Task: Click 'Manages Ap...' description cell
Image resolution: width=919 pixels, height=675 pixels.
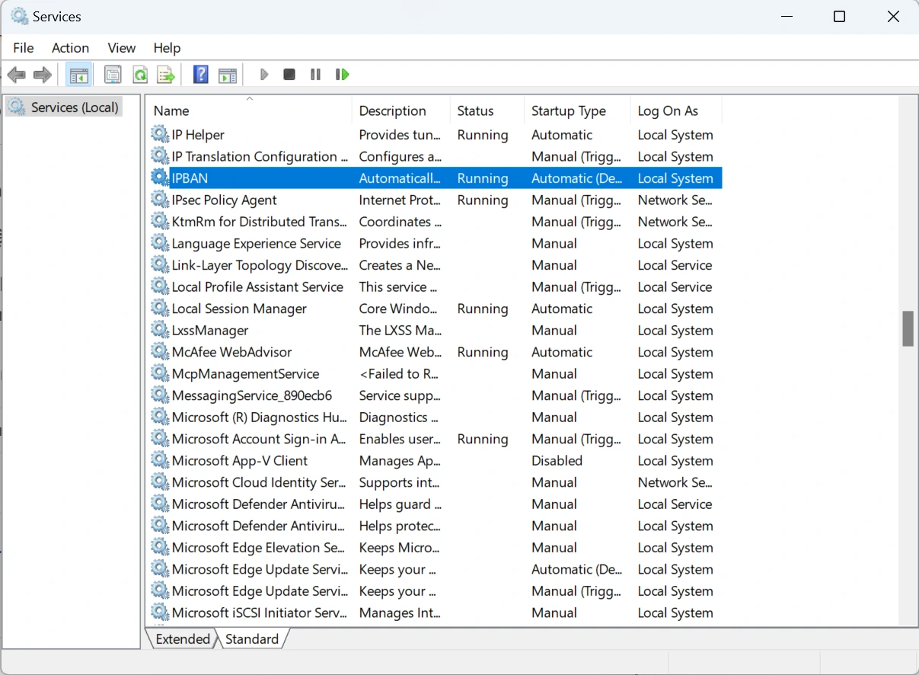Action: point(400,461)
